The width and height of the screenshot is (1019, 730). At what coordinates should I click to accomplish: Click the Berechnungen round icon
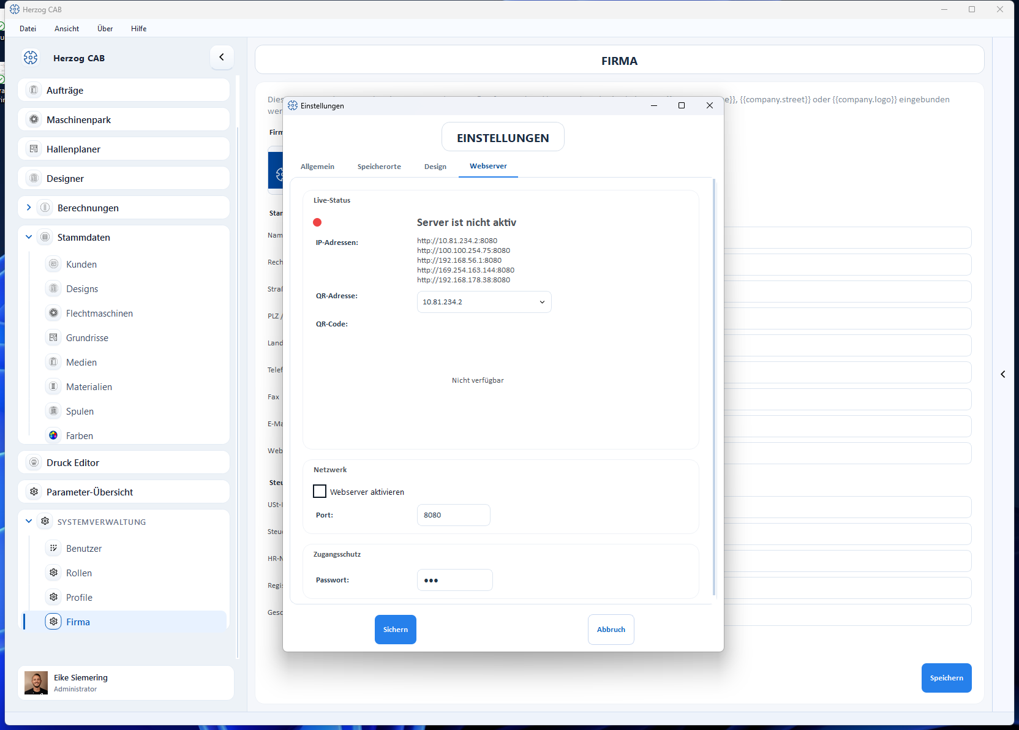coord(45,208)
